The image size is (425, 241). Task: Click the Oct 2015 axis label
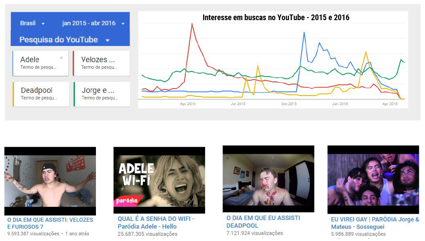click(289, 104)
